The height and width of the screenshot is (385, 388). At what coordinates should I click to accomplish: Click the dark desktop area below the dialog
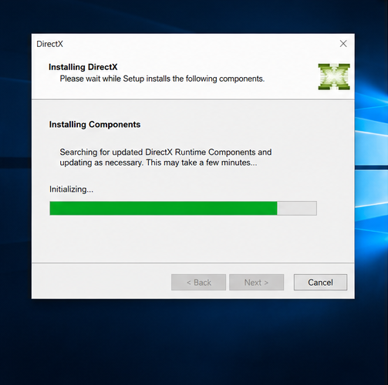193,341
